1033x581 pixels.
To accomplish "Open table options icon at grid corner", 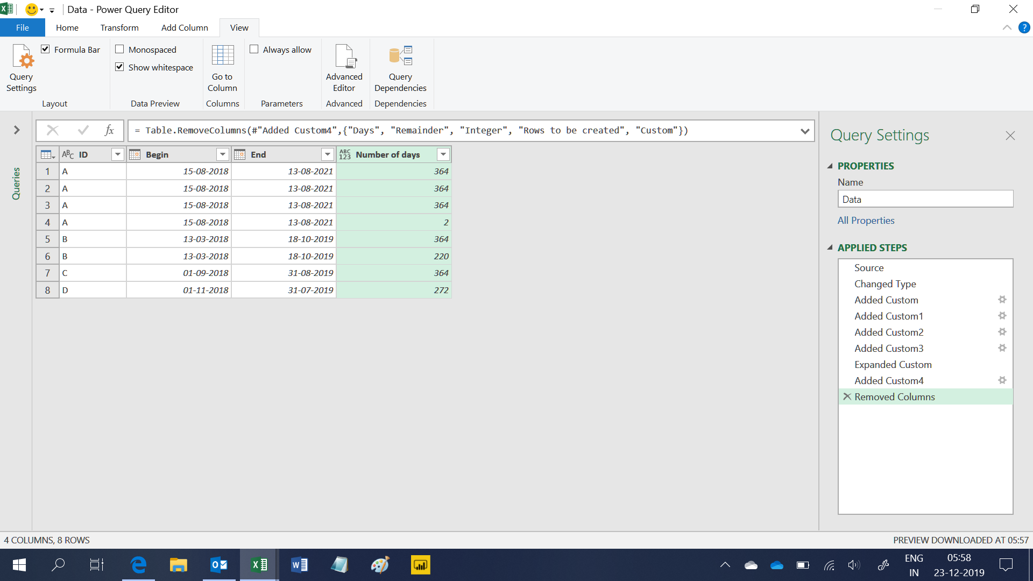I will (48, 155).
